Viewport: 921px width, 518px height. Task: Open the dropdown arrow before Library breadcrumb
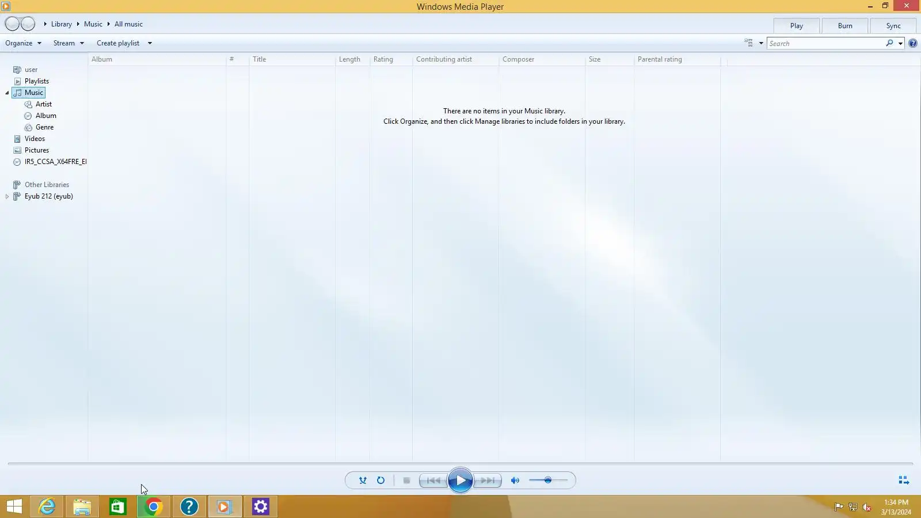pos(45,24)
